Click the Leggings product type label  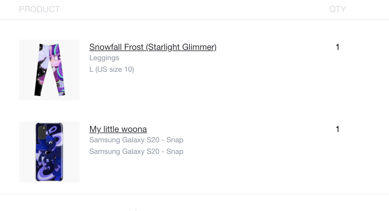[104, 58]
